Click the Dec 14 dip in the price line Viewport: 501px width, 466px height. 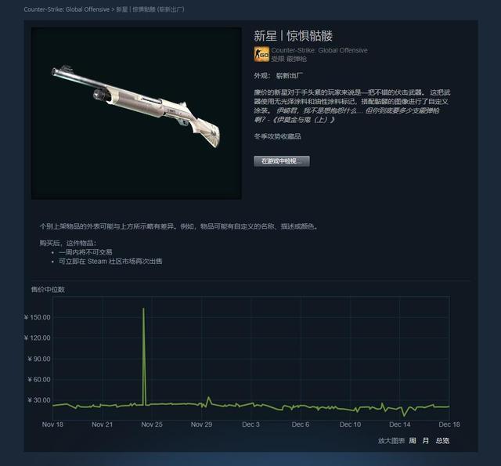pyautogui.click(x=405, y=416)
